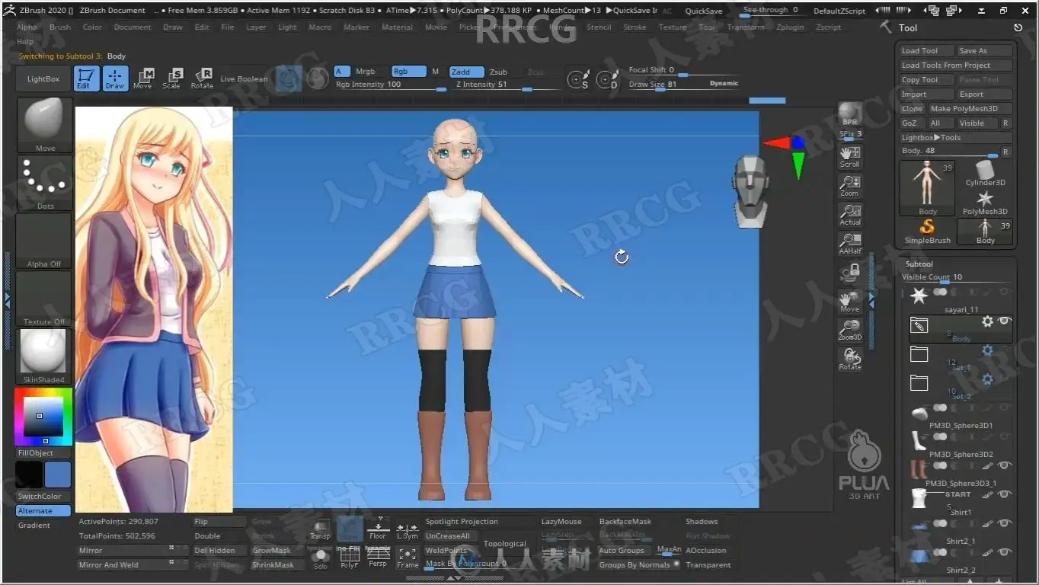This screenshot has width=1039, height=585.
Task: Toggle Persp perspective view
Action: (x=378, y=558)
